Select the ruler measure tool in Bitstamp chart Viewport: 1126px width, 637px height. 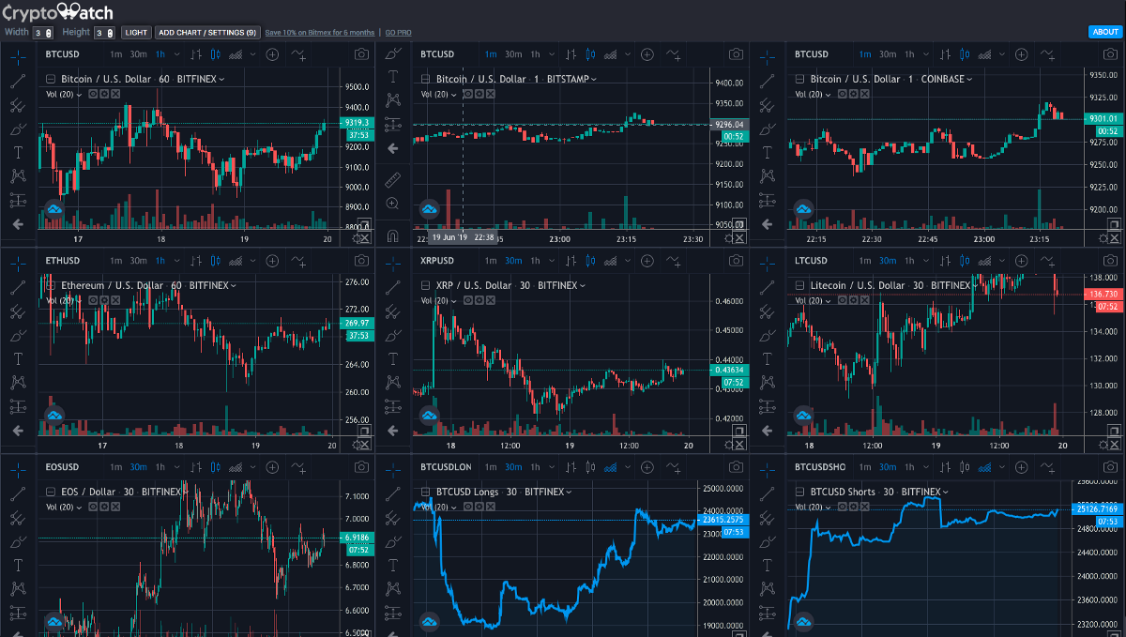(392, 178)
